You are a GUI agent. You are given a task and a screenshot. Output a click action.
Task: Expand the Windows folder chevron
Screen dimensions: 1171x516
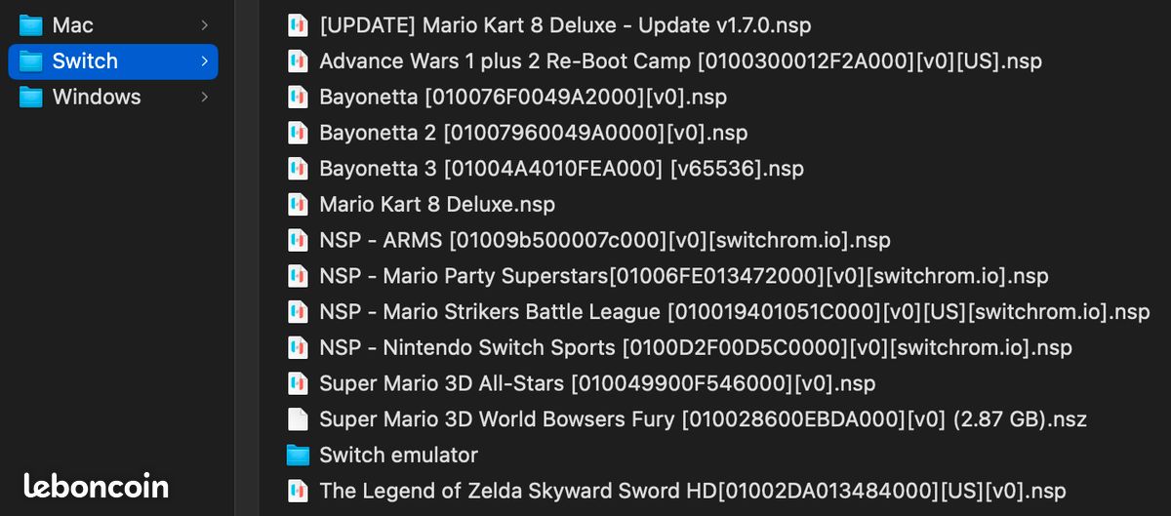click(x=204, y=97)
